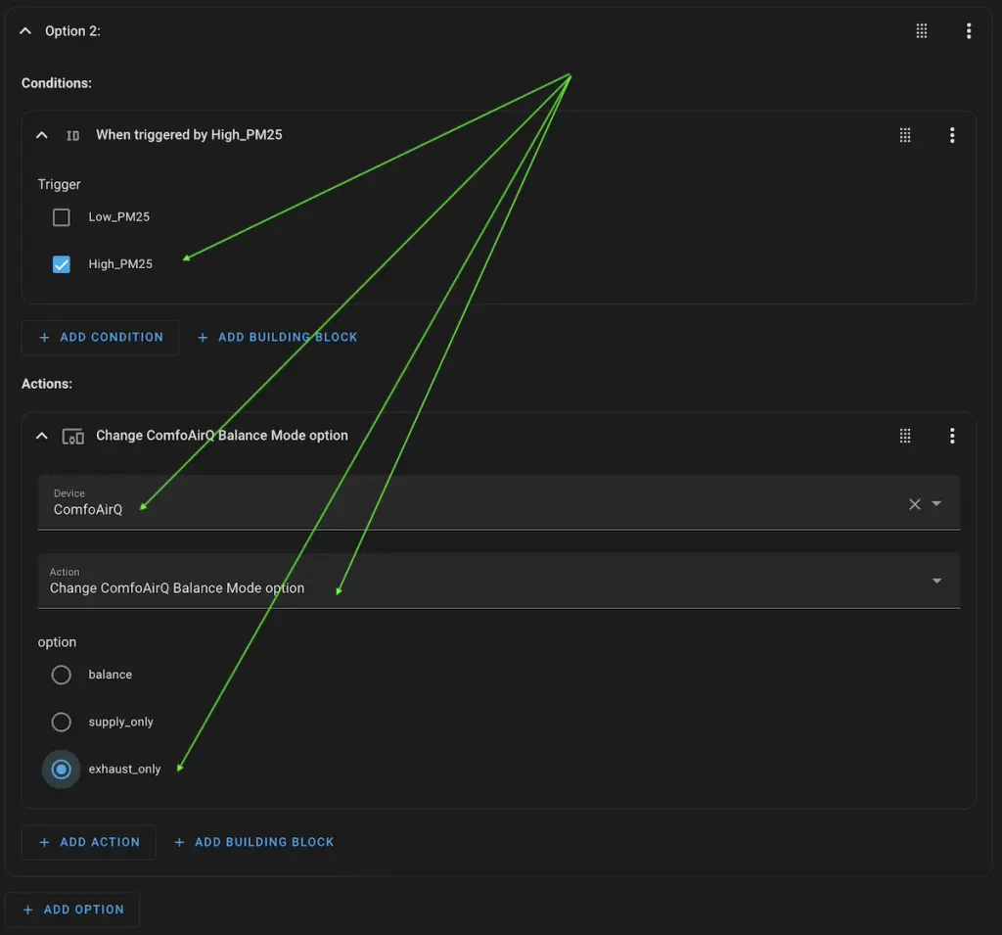Open the Action dropdown list
The width and height of the screenshot is (1002, 935).
(936, 581)
